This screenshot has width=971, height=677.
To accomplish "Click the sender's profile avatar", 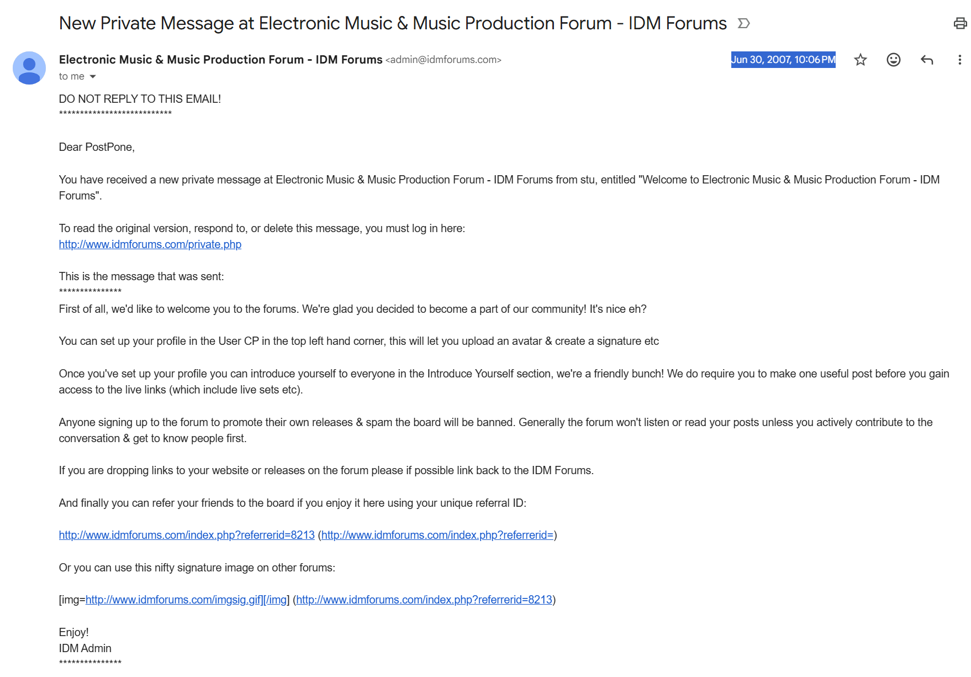I will pyautogui.click(x=29, y=68).
